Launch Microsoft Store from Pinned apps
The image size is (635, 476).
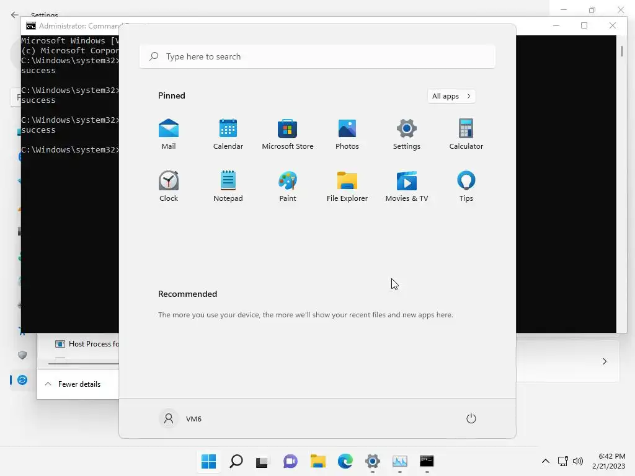click(288, 134)
